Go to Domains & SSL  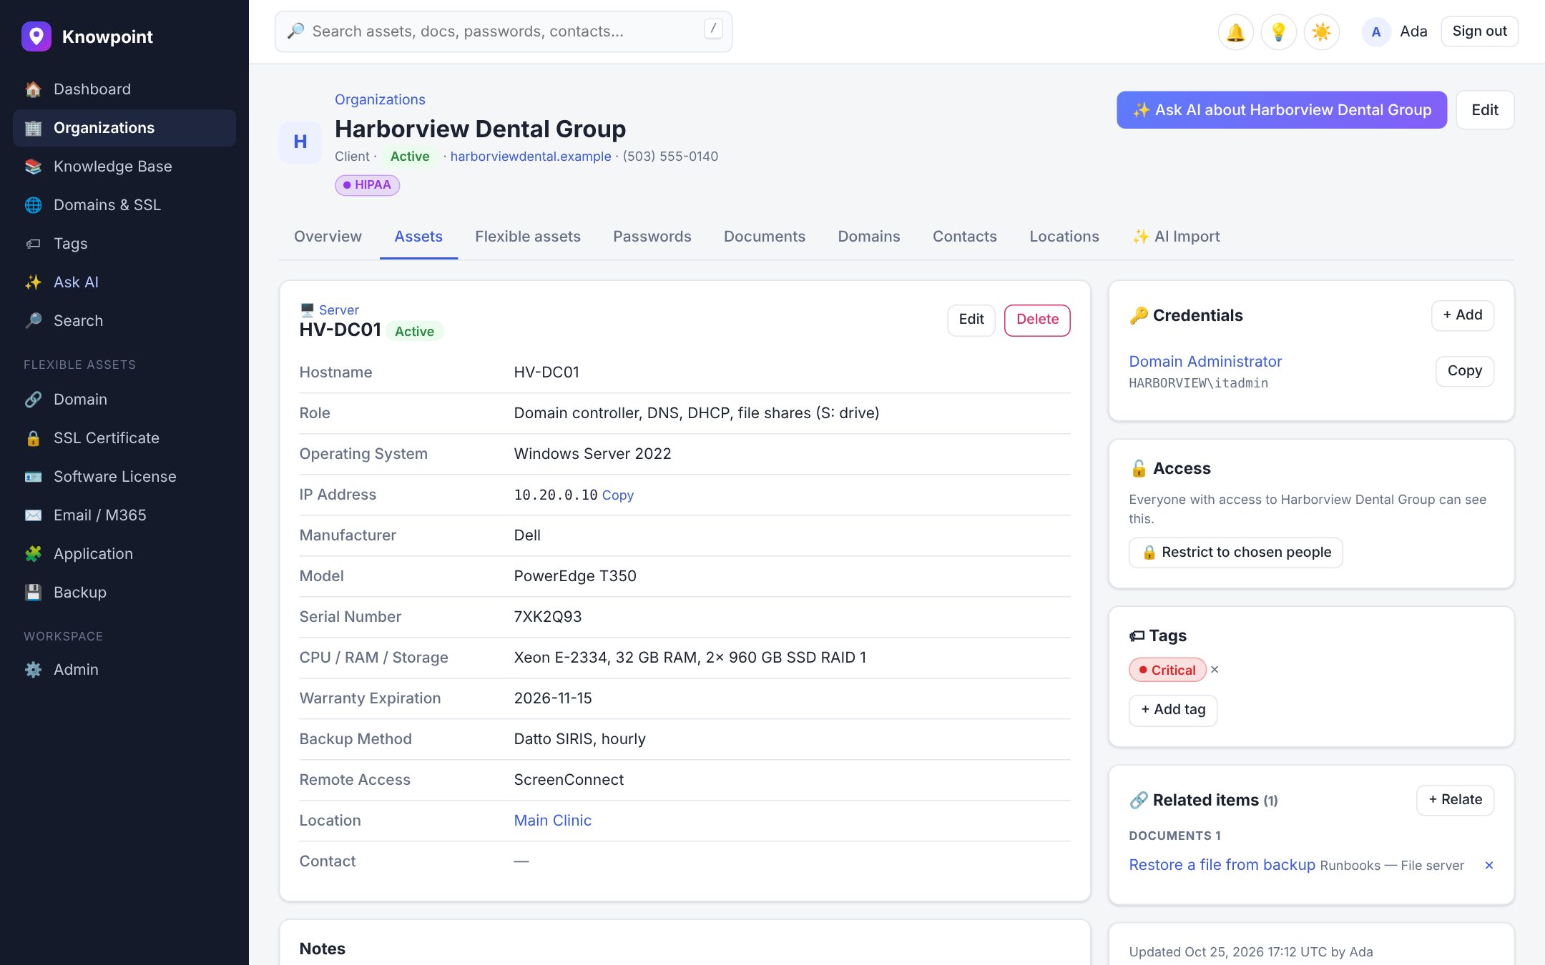pyautogui.click(x=124, y=205)
